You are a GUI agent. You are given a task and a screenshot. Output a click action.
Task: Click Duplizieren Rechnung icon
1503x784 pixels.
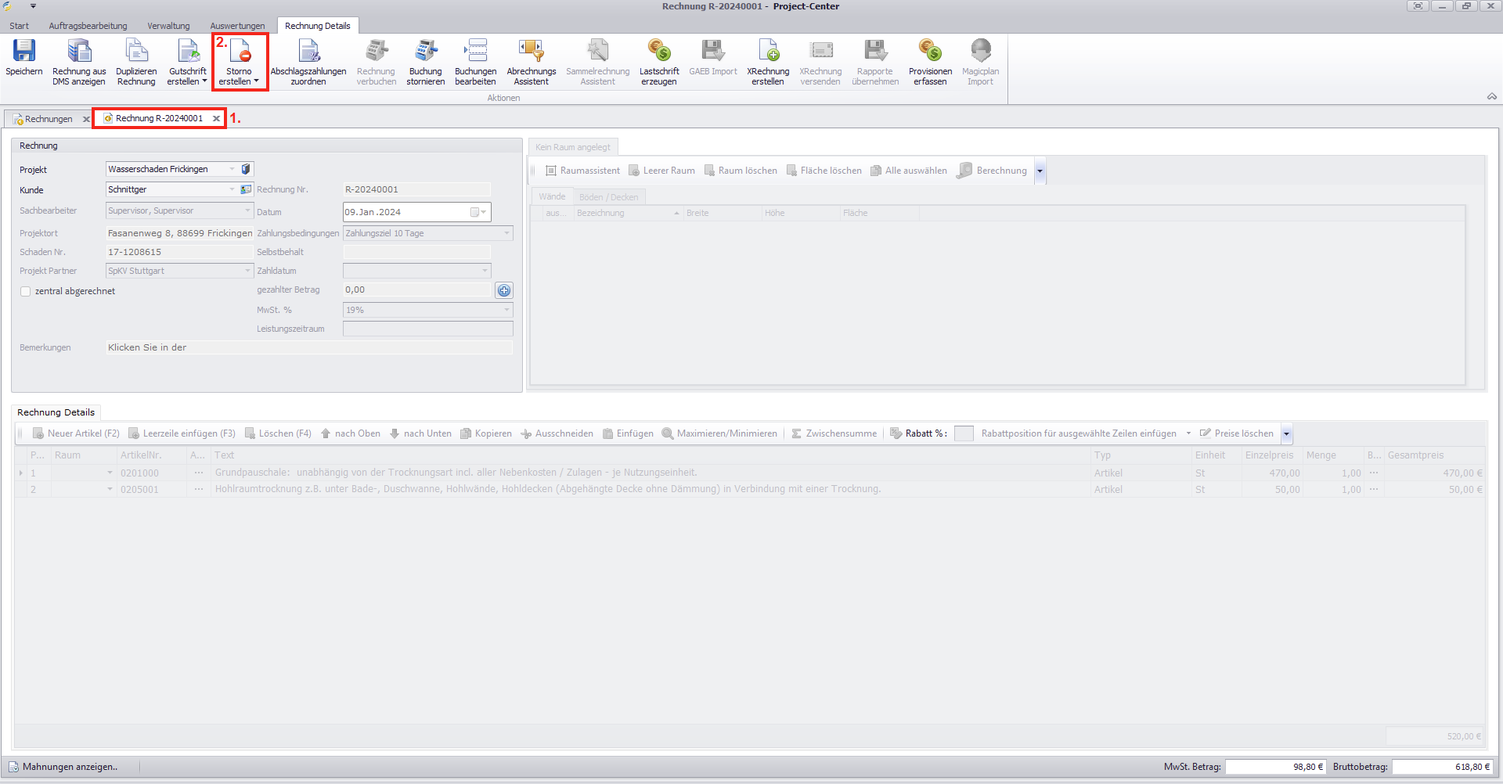click(x=136, y=51)
